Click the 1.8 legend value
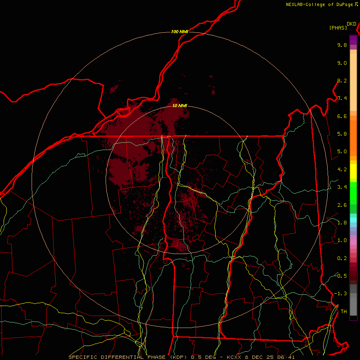The width and height of the screenshot is (360, 360). coord(342,223)
